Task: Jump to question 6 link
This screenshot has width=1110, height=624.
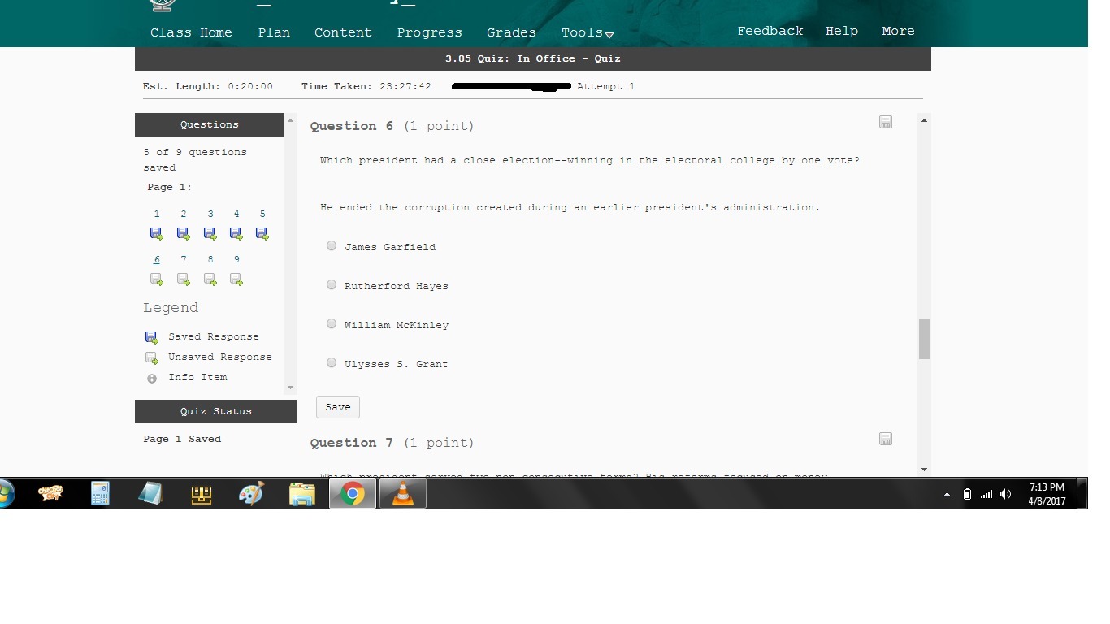Action: (x=157, y=259)
